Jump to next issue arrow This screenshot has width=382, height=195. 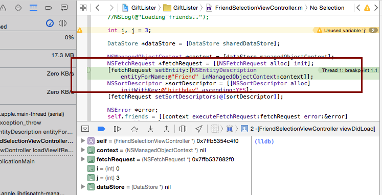[377, 8]
